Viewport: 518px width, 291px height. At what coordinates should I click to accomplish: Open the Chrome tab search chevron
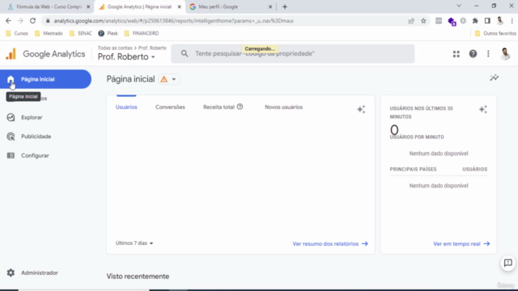459,6
